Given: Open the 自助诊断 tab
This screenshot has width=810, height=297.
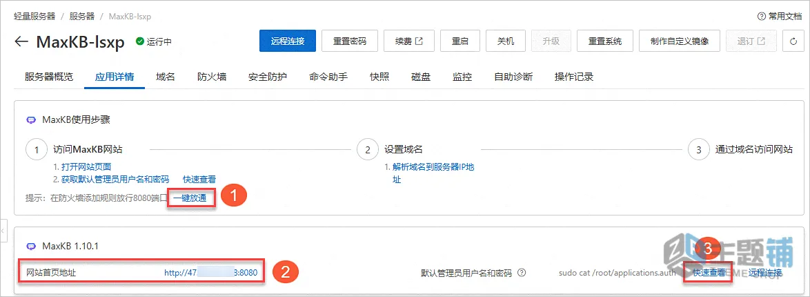Looking at the screenshot, I should pos(513,77).
